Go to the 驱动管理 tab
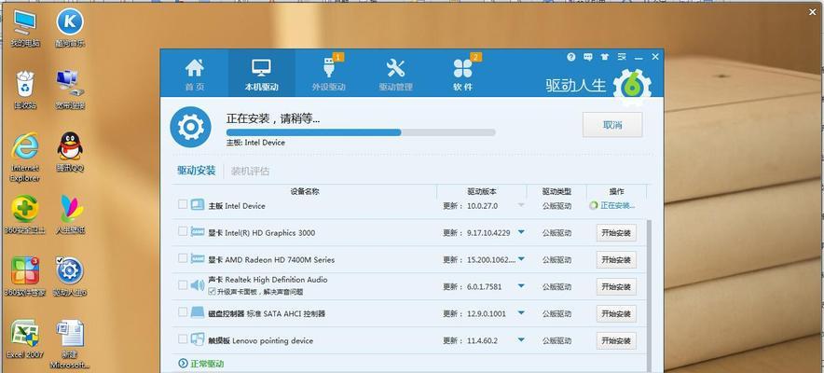Viewport: 824px width, 373px height. pyautogui.click(x=396, y=74)
